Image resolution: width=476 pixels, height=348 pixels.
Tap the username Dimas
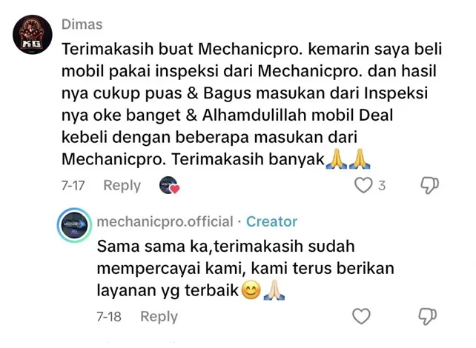pos(82,24)
